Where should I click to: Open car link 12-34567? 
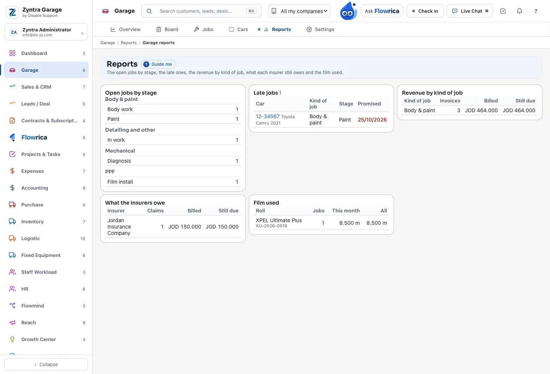[x=268, y=116]
